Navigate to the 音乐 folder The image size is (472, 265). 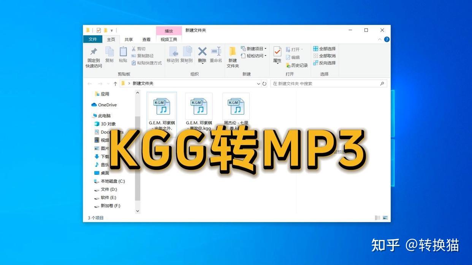tap(105, 165)
